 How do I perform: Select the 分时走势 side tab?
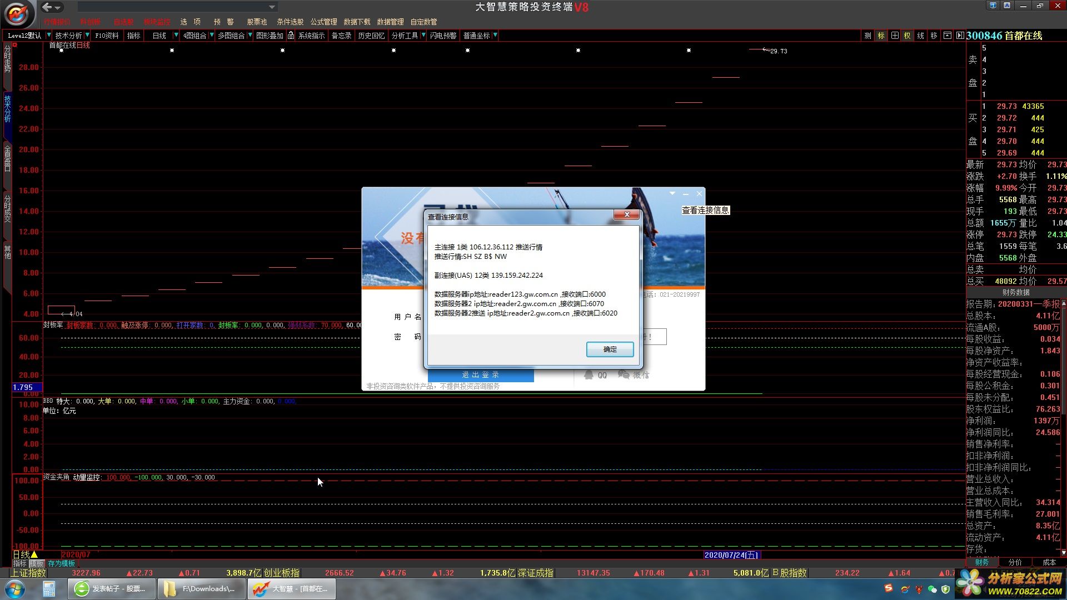click(7, 59)
